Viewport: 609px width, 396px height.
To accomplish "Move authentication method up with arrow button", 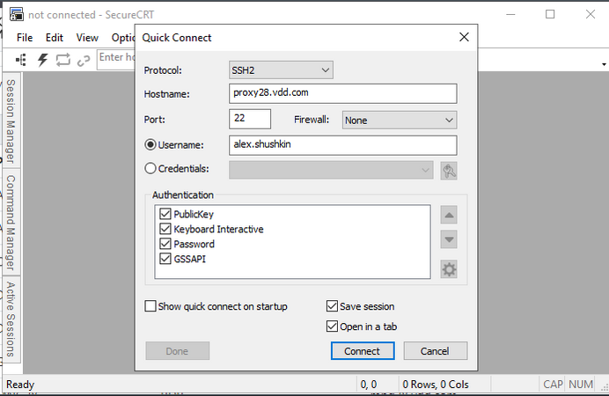I will pos(449,216).
